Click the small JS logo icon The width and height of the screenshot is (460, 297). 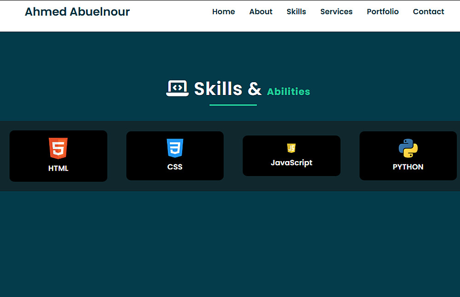point(291,148)
